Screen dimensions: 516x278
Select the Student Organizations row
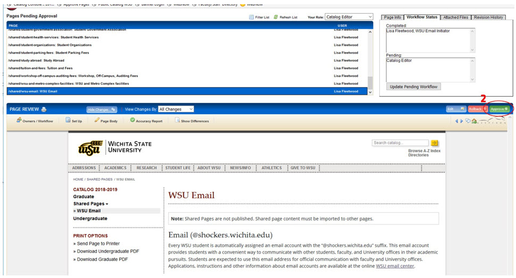[x=187, y=45]
